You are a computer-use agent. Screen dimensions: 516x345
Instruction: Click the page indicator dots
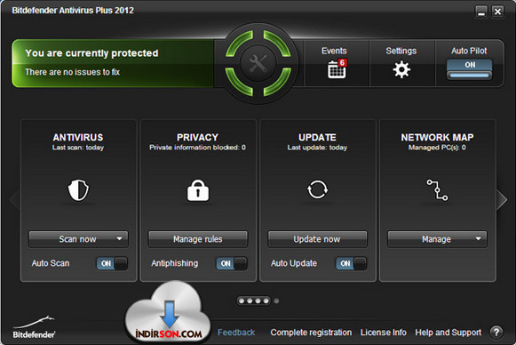pyautogui.click(x=258, y=301)
